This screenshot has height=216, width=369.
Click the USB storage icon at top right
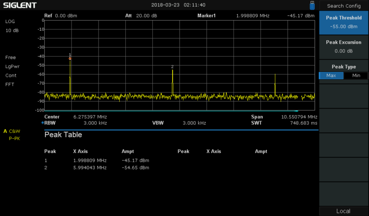click(x=312, y=5)
